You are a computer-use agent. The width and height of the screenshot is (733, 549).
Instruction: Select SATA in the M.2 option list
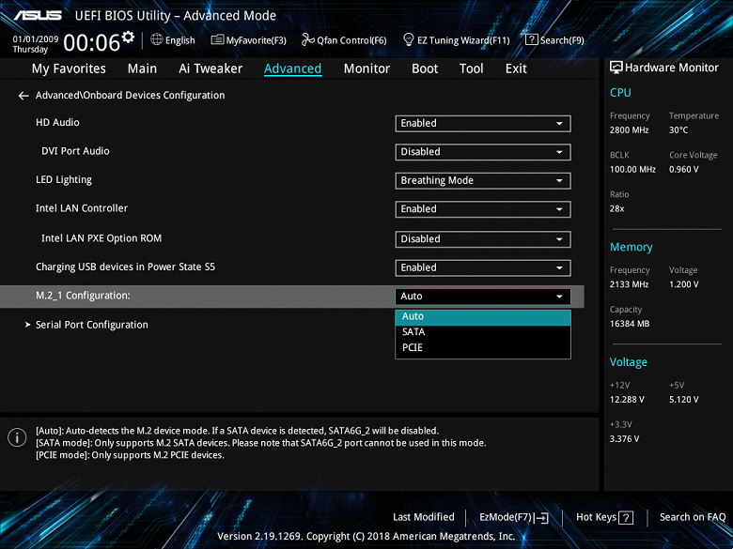coord(483,332)
